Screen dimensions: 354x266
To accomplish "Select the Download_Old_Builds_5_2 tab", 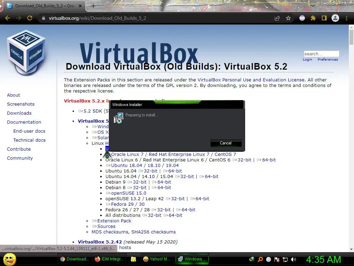I will (44, 6).
